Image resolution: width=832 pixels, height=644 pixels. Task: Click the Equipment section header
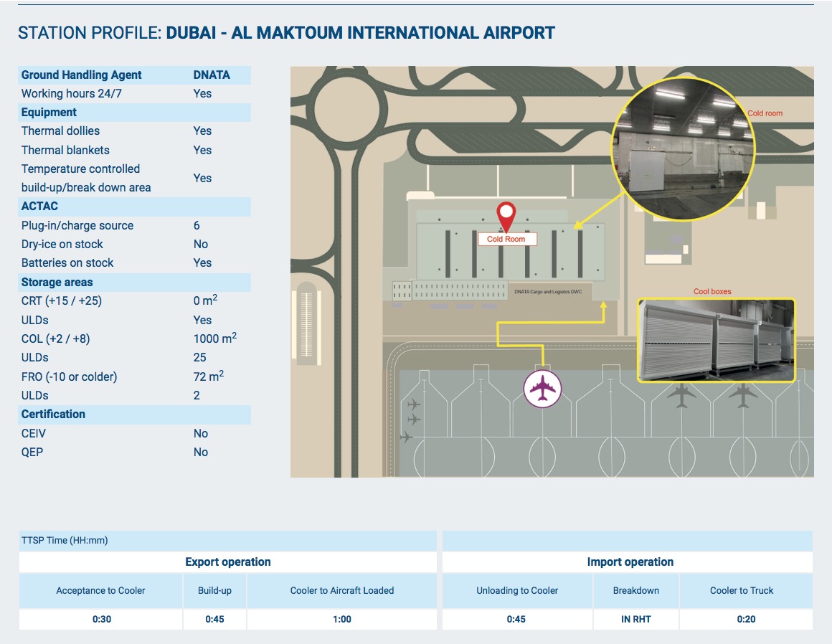coord(134,113)
